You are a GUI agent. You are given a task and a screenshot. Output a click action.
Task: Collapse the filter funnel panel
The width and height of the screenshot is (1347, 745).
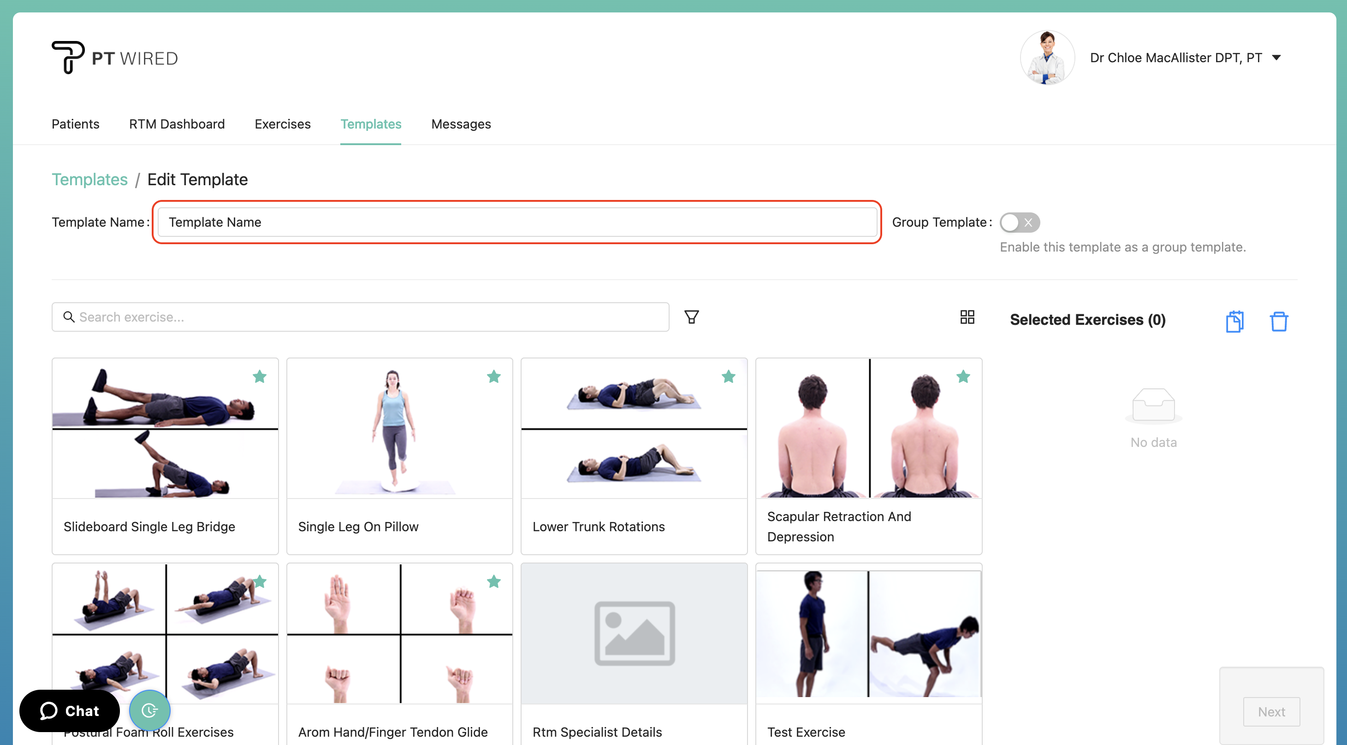coord(691,317)
